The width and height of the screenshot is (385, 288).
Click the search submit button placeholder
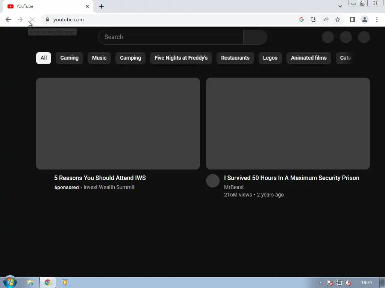(x=255, y=37)
